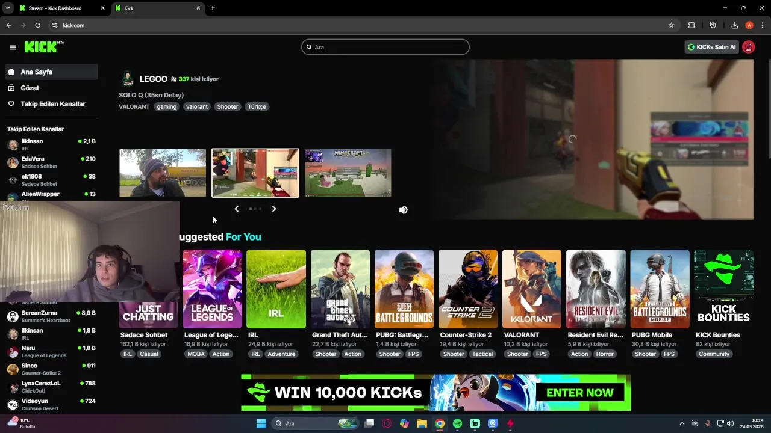This screenshot has height=433, width=771.
Task: Open Videoyun Crimson Desert channel
Action: [51, 404]
